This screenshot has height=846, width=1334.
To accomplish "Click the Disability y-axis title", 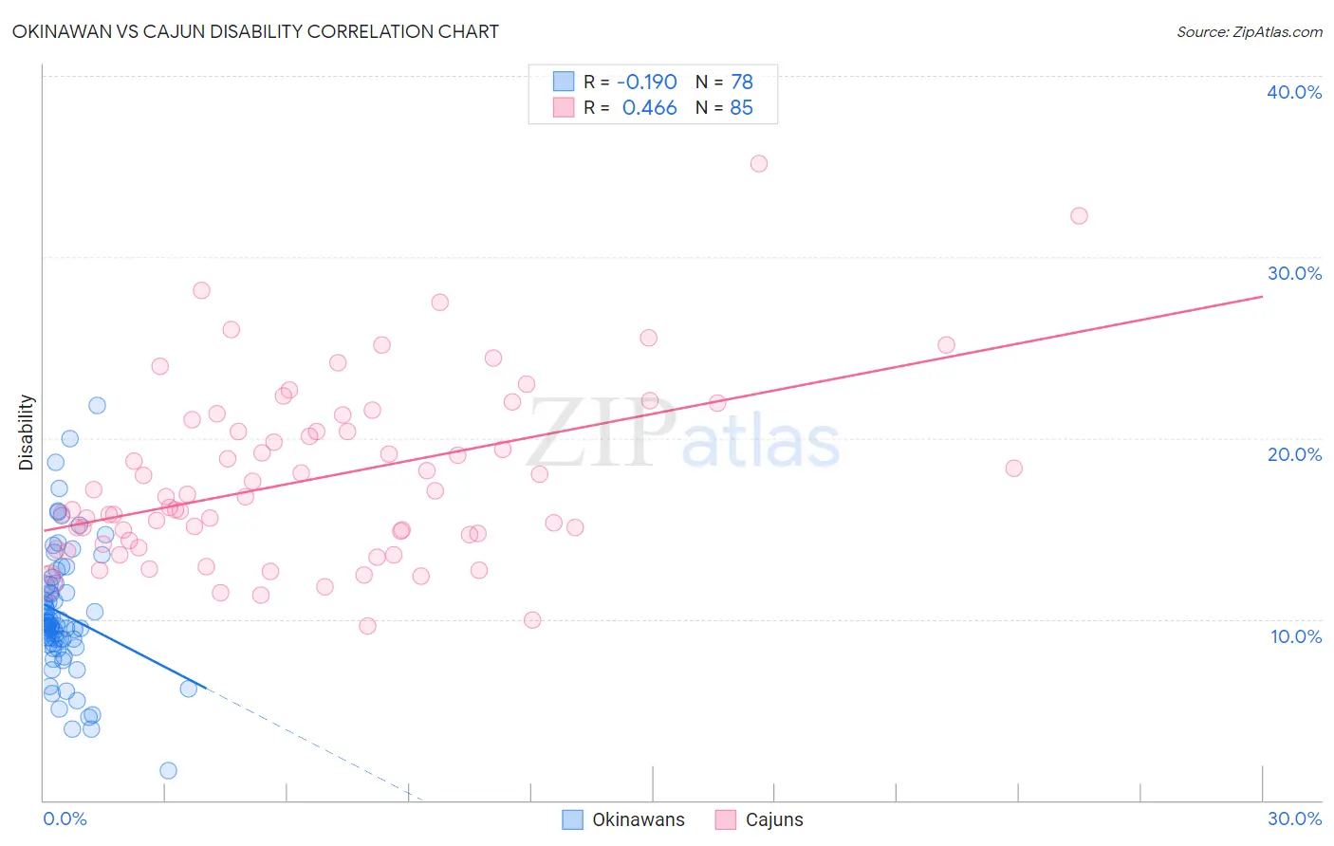I will pyautogui.click(x=27, y=432).
